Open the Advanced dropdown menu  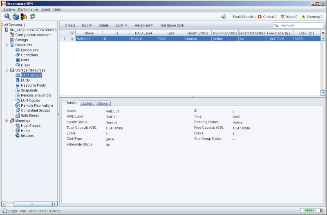coord(144,25)
